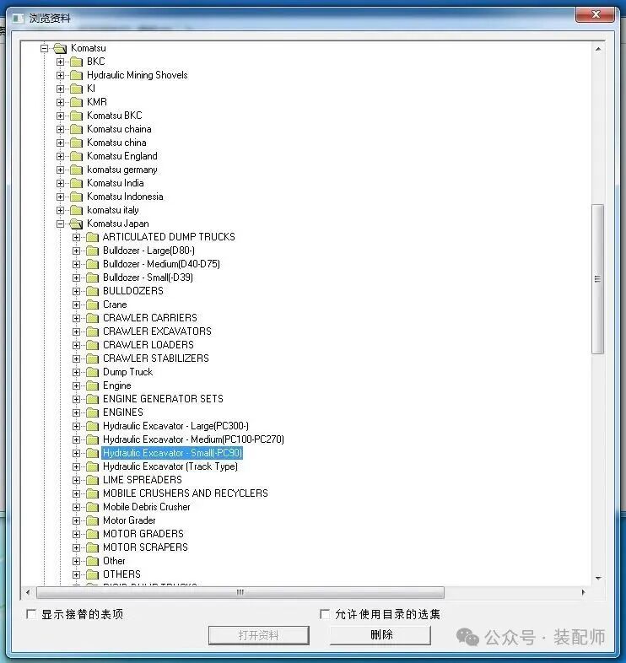The image size is (626, 663).
Task: Click the folder icon next to Motor Grader
Action: click(92, 520)
